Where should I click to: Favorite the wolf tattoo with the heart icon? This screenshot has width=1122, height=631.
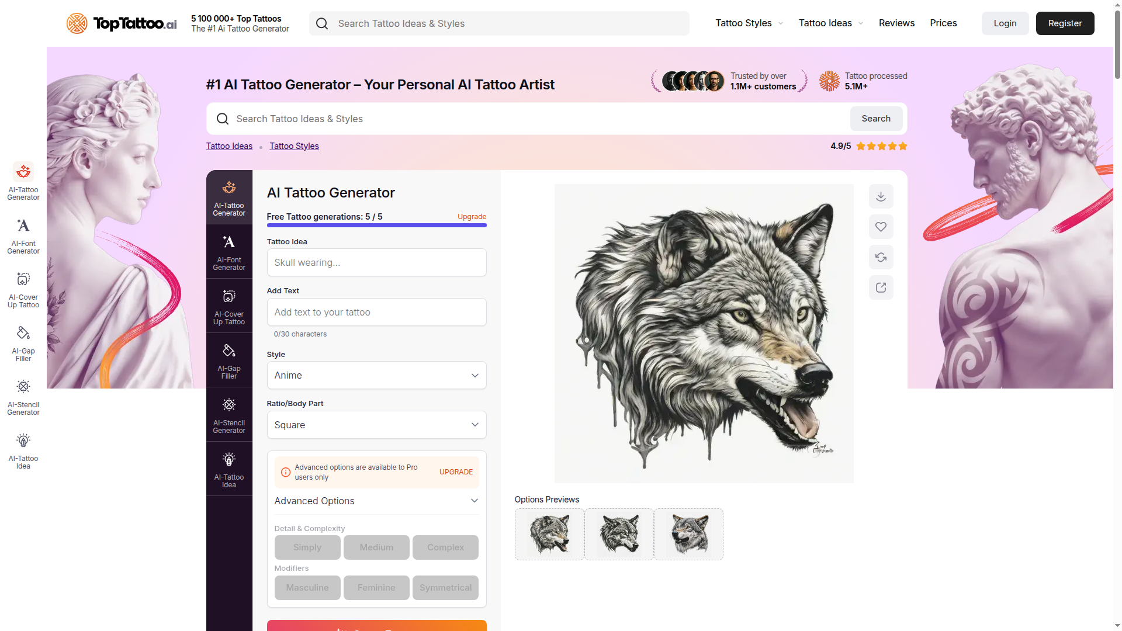(881, 227)
